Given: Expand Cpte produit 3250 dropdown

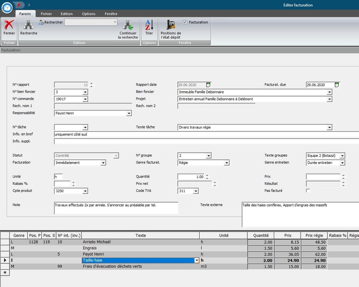Looking at the screenshot, I should [85, 191].
